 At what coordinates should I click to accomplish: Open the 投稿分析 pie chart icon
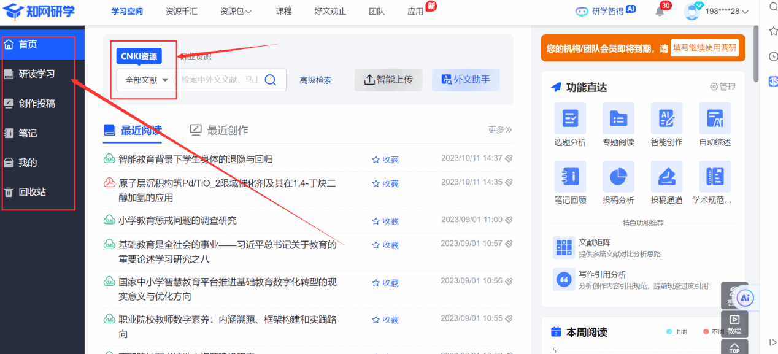[x=618, y=176]
